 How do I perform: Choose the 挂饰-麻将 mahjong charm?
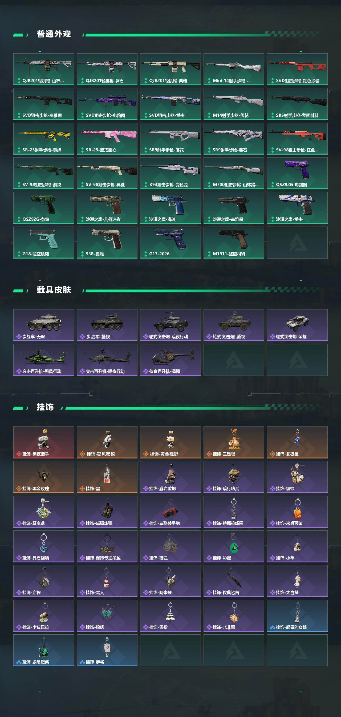coord(107,650)
